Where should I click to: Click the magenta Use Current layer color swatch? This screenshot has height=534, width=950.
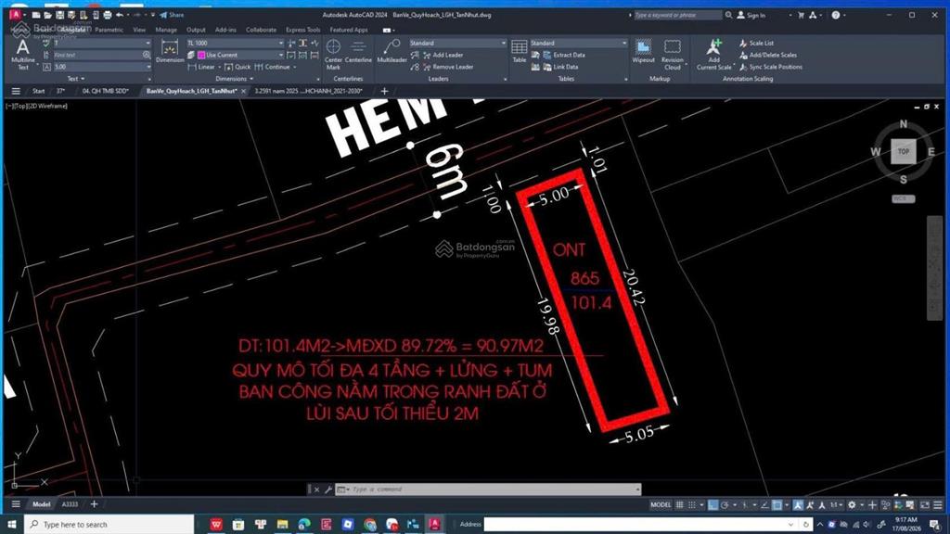pyautogui.click(x=201, y=55)
